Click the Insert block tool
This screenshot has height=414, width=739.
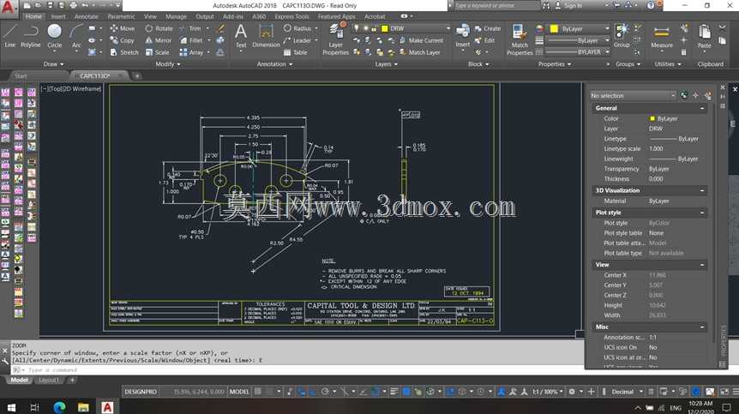click(462, 36)
